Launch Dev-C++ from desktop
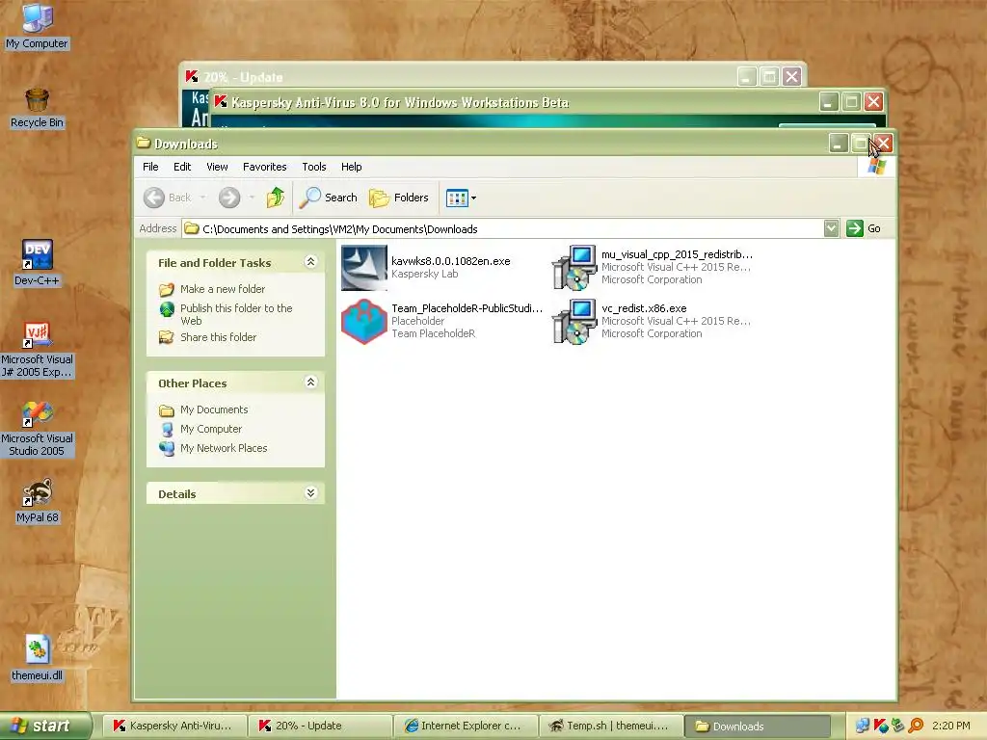Image resolution: width=987 pixels, height=740 pixels. (x=37, y=262)
